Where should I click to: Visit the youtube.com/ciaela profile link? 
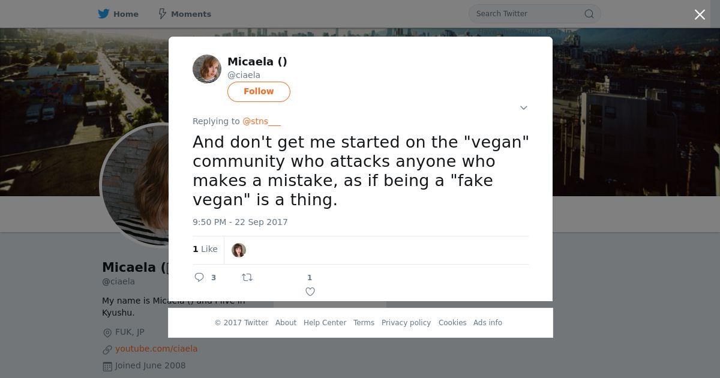[156, 349]
